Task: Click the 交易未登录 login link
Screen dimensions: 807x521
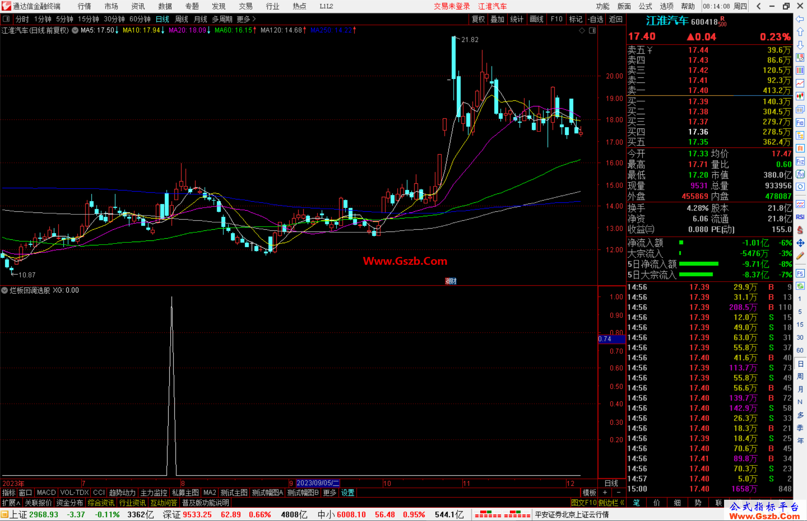Action: (x=452, y=6)
